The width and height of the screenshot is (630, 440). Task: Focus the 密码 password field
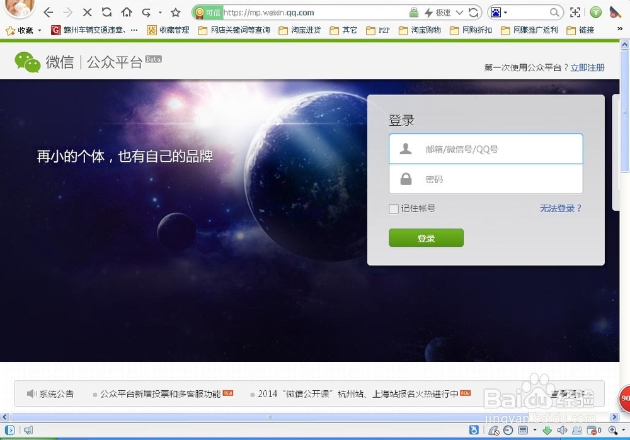(486, 179)
